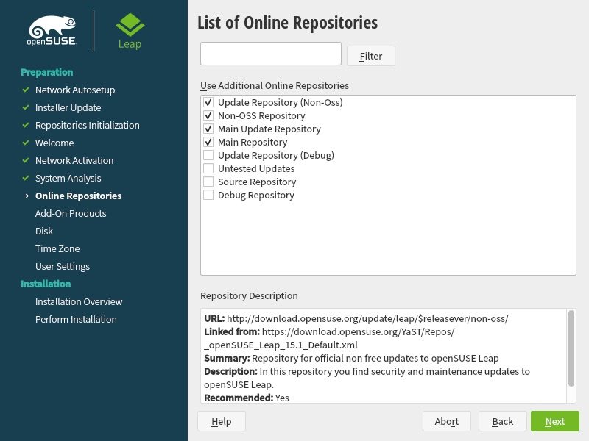Uncheck Main Repository checkbox
The height and width of the screenshot is (441, 589).
[208, 142]
